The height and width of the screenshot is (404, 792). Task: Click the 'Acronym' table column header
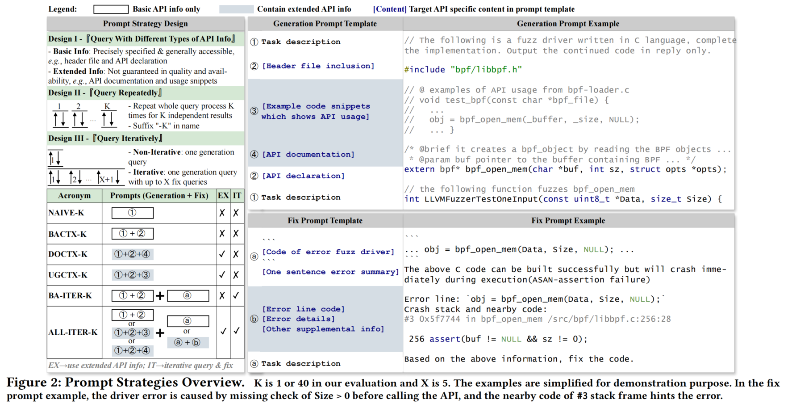(74, 196)
